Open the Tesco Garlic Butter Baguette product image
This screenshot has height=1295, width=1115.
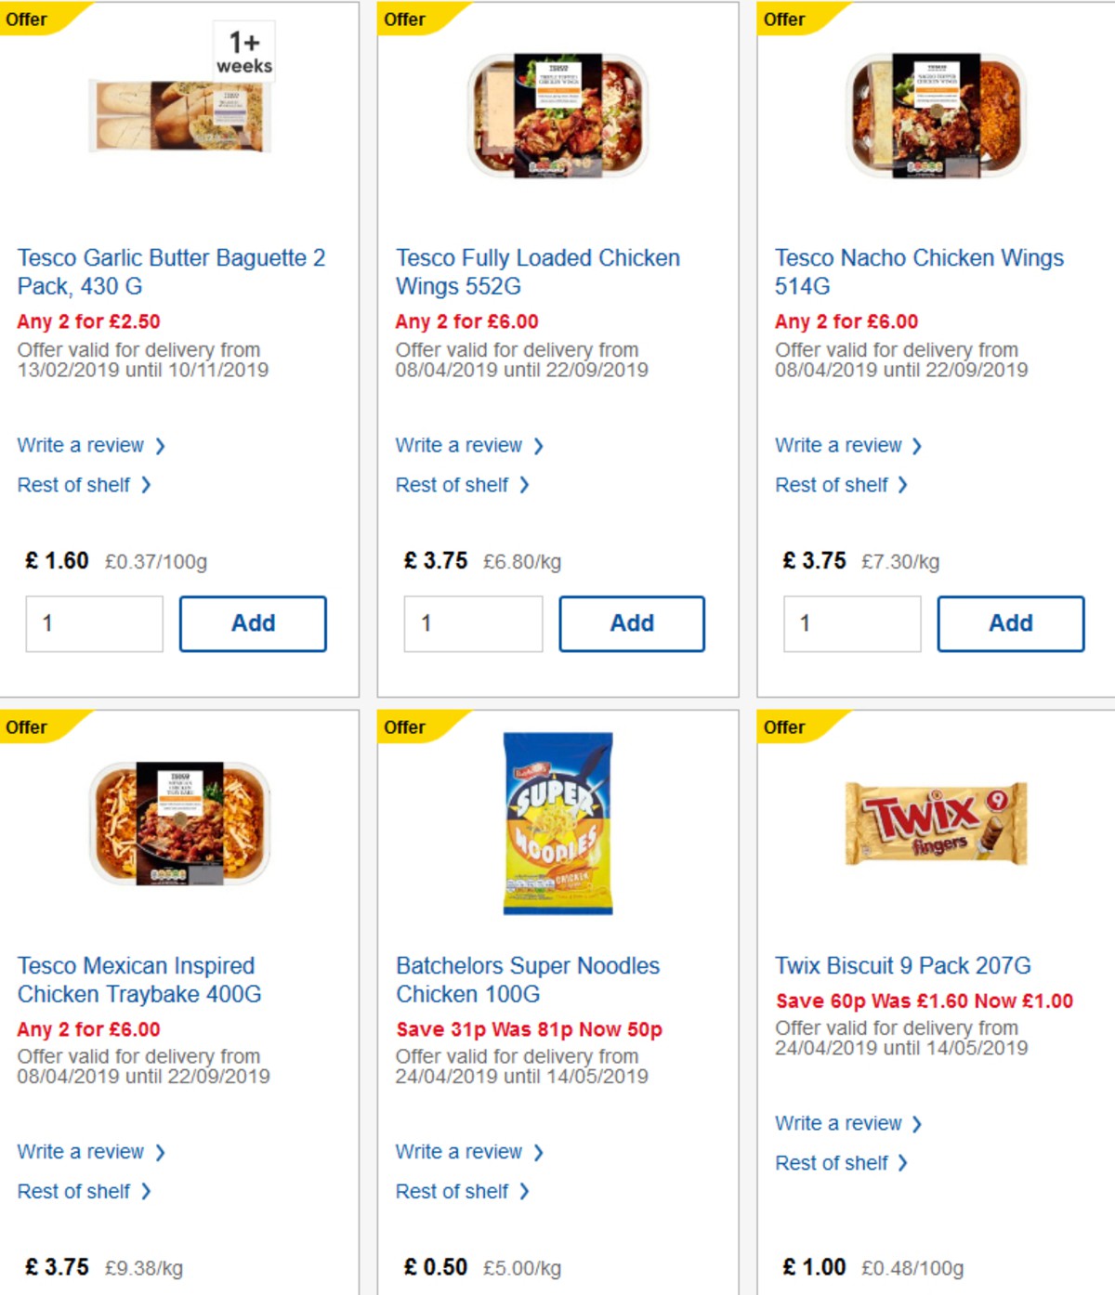[179, 114]
